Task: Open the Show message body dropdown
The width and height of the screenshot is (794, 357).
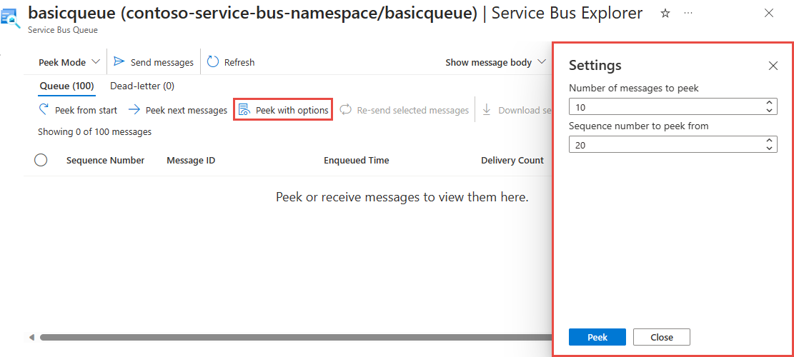Action: pyautogui.click(x=495, y=62)
